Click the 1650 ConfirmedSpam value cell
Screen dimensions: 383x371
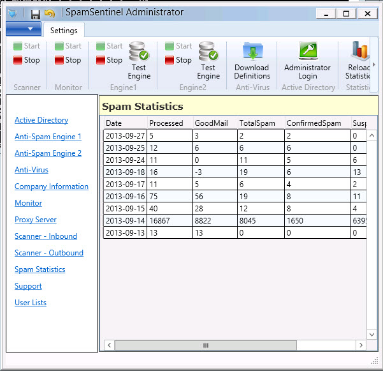tap(317, 220)
